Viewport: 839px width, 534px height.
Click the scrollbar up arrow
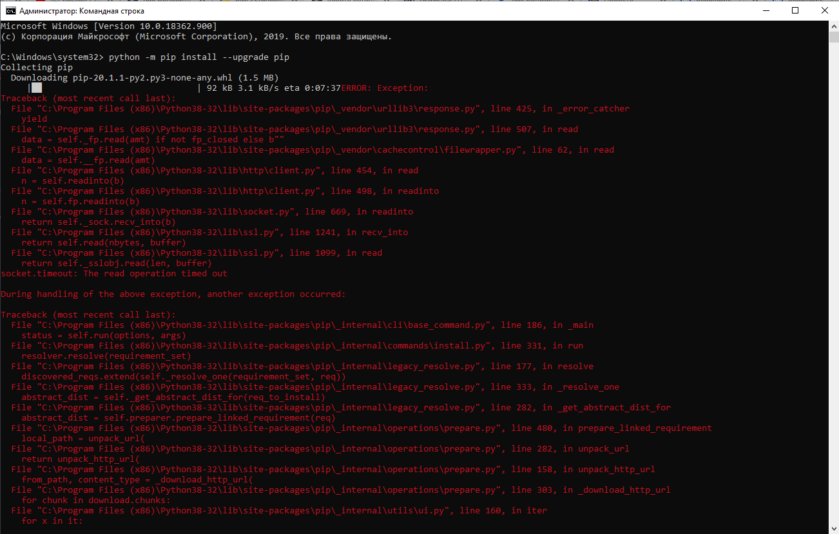(833, 26)
